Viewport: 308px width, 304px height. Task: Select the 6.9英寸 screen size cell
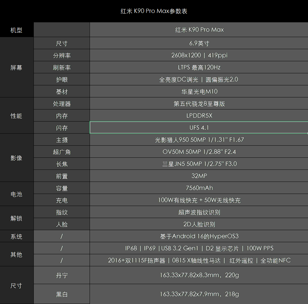[x=199, y=43]
